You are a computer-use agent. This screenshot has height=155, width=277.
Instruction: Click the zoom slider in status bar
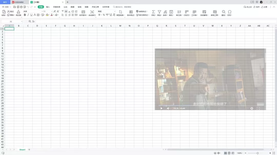coord(258,153)
